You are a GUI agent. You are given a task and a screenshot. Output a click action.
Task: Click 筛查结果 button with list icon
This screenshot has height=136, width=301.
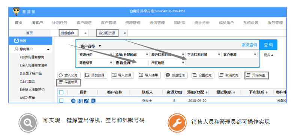[69, 82]
